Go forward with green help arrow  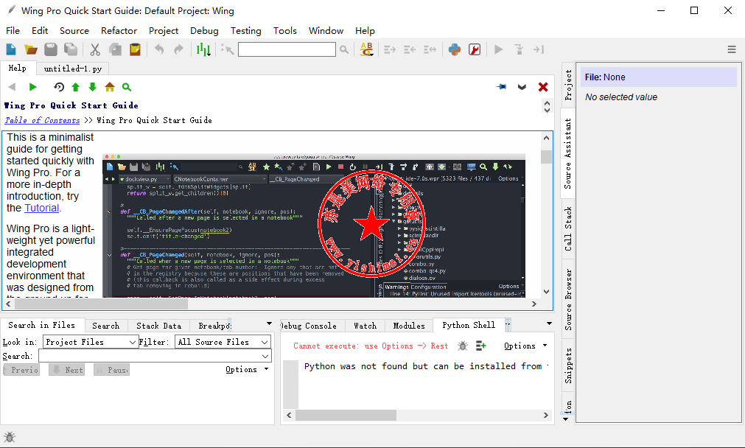(32, 87)
